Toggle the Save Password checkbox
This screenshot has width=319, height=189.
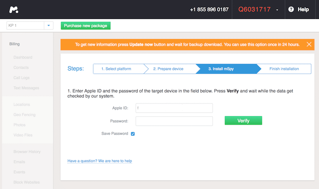click(x=133, y=134)
